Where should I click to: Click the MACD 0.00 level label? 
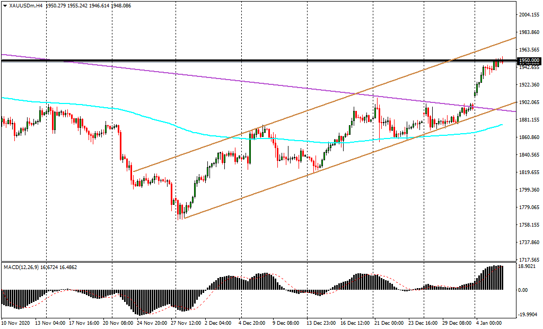pos(523,290)
